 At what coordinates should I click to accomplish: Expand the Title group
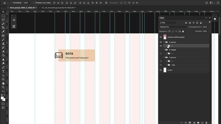(166, 65)
